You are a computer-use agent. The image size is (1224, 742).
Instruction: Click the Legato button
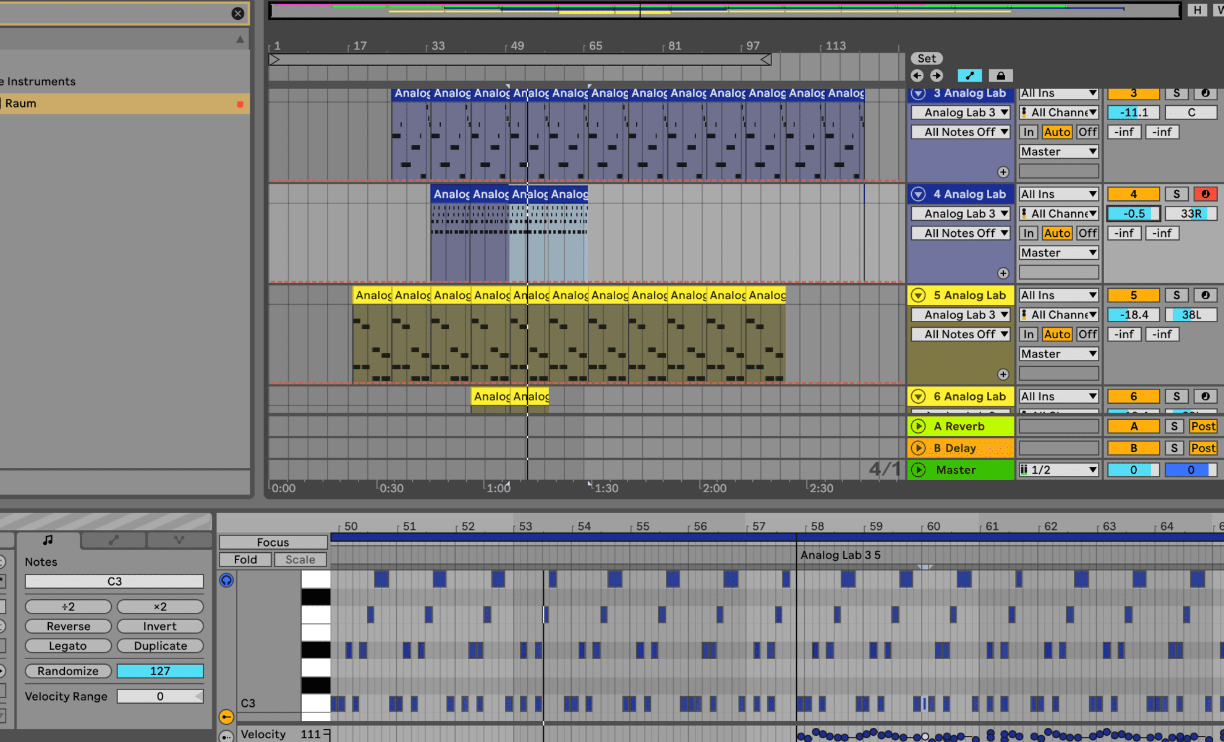68,646
